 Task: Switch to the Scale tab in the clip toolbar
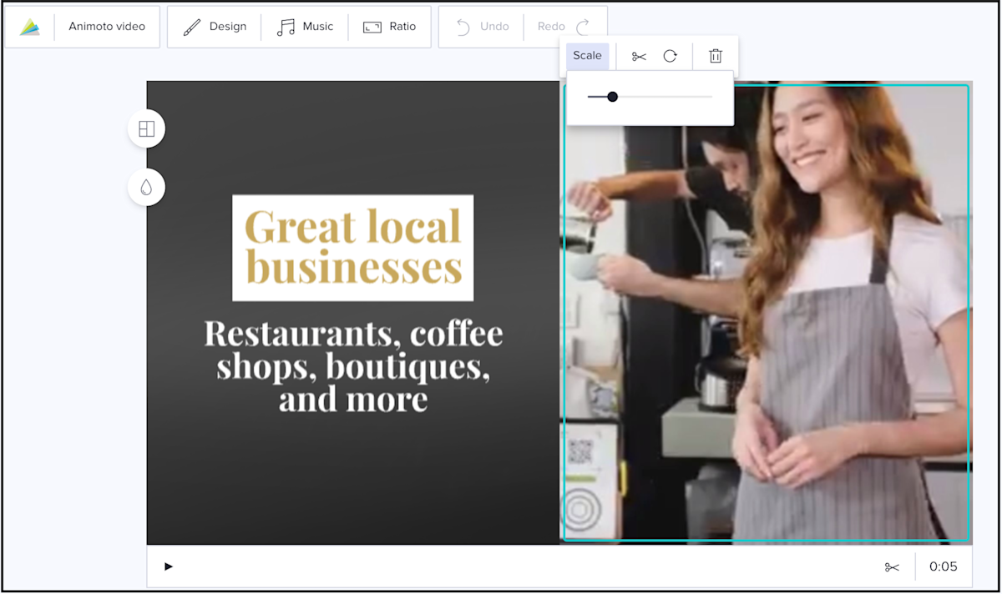click(x=587, y=55)
